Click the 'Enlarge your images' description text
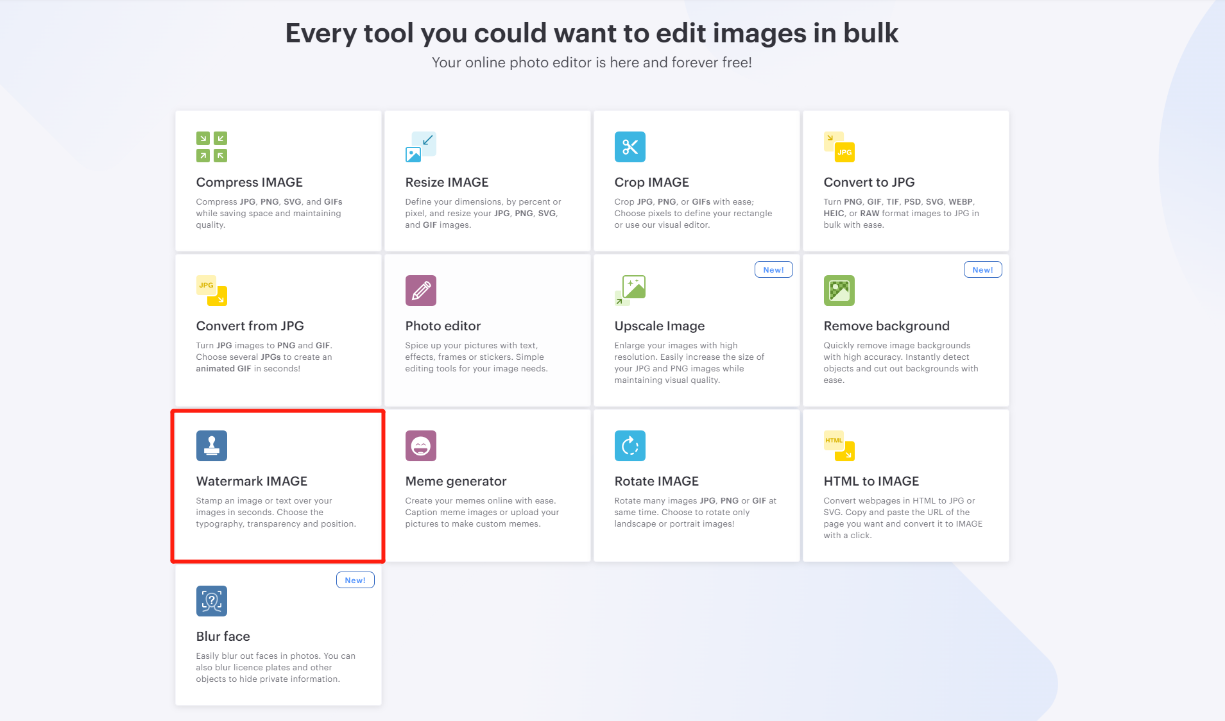Viewport: 1225px width, 721px height. click(x=690, y=362)
